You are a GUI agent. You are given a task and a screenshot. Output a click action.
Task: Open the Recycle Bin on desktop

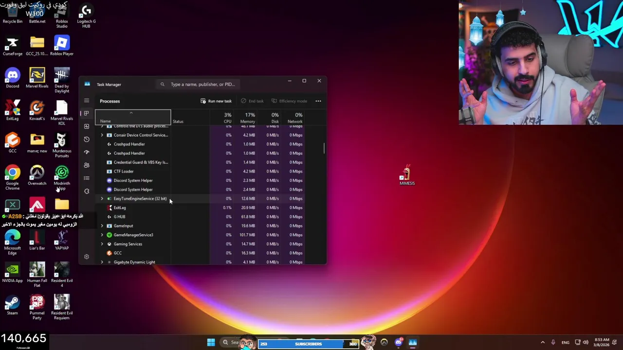pyautogui.click(x=13, y=14)
